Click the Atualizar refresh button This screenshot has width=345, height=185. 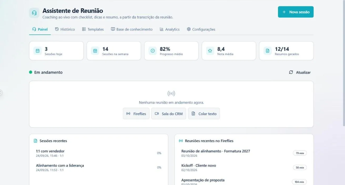click(x=300, y=72)
